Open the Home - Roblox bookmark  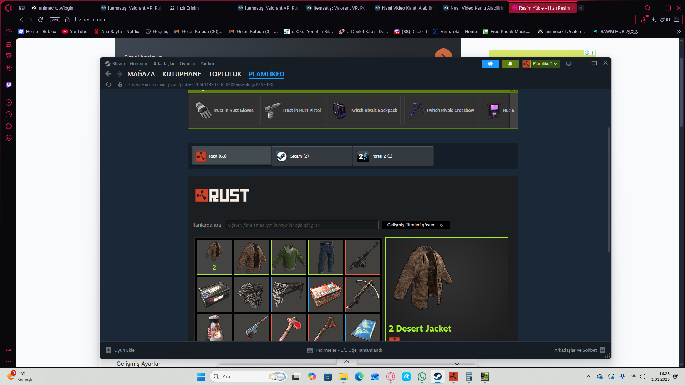37,31
